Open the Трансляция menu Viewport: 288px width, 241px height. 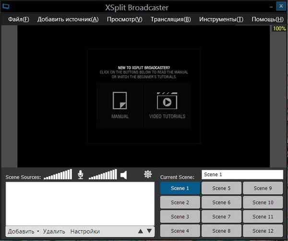pyautogui.click(x=170, y=19)
